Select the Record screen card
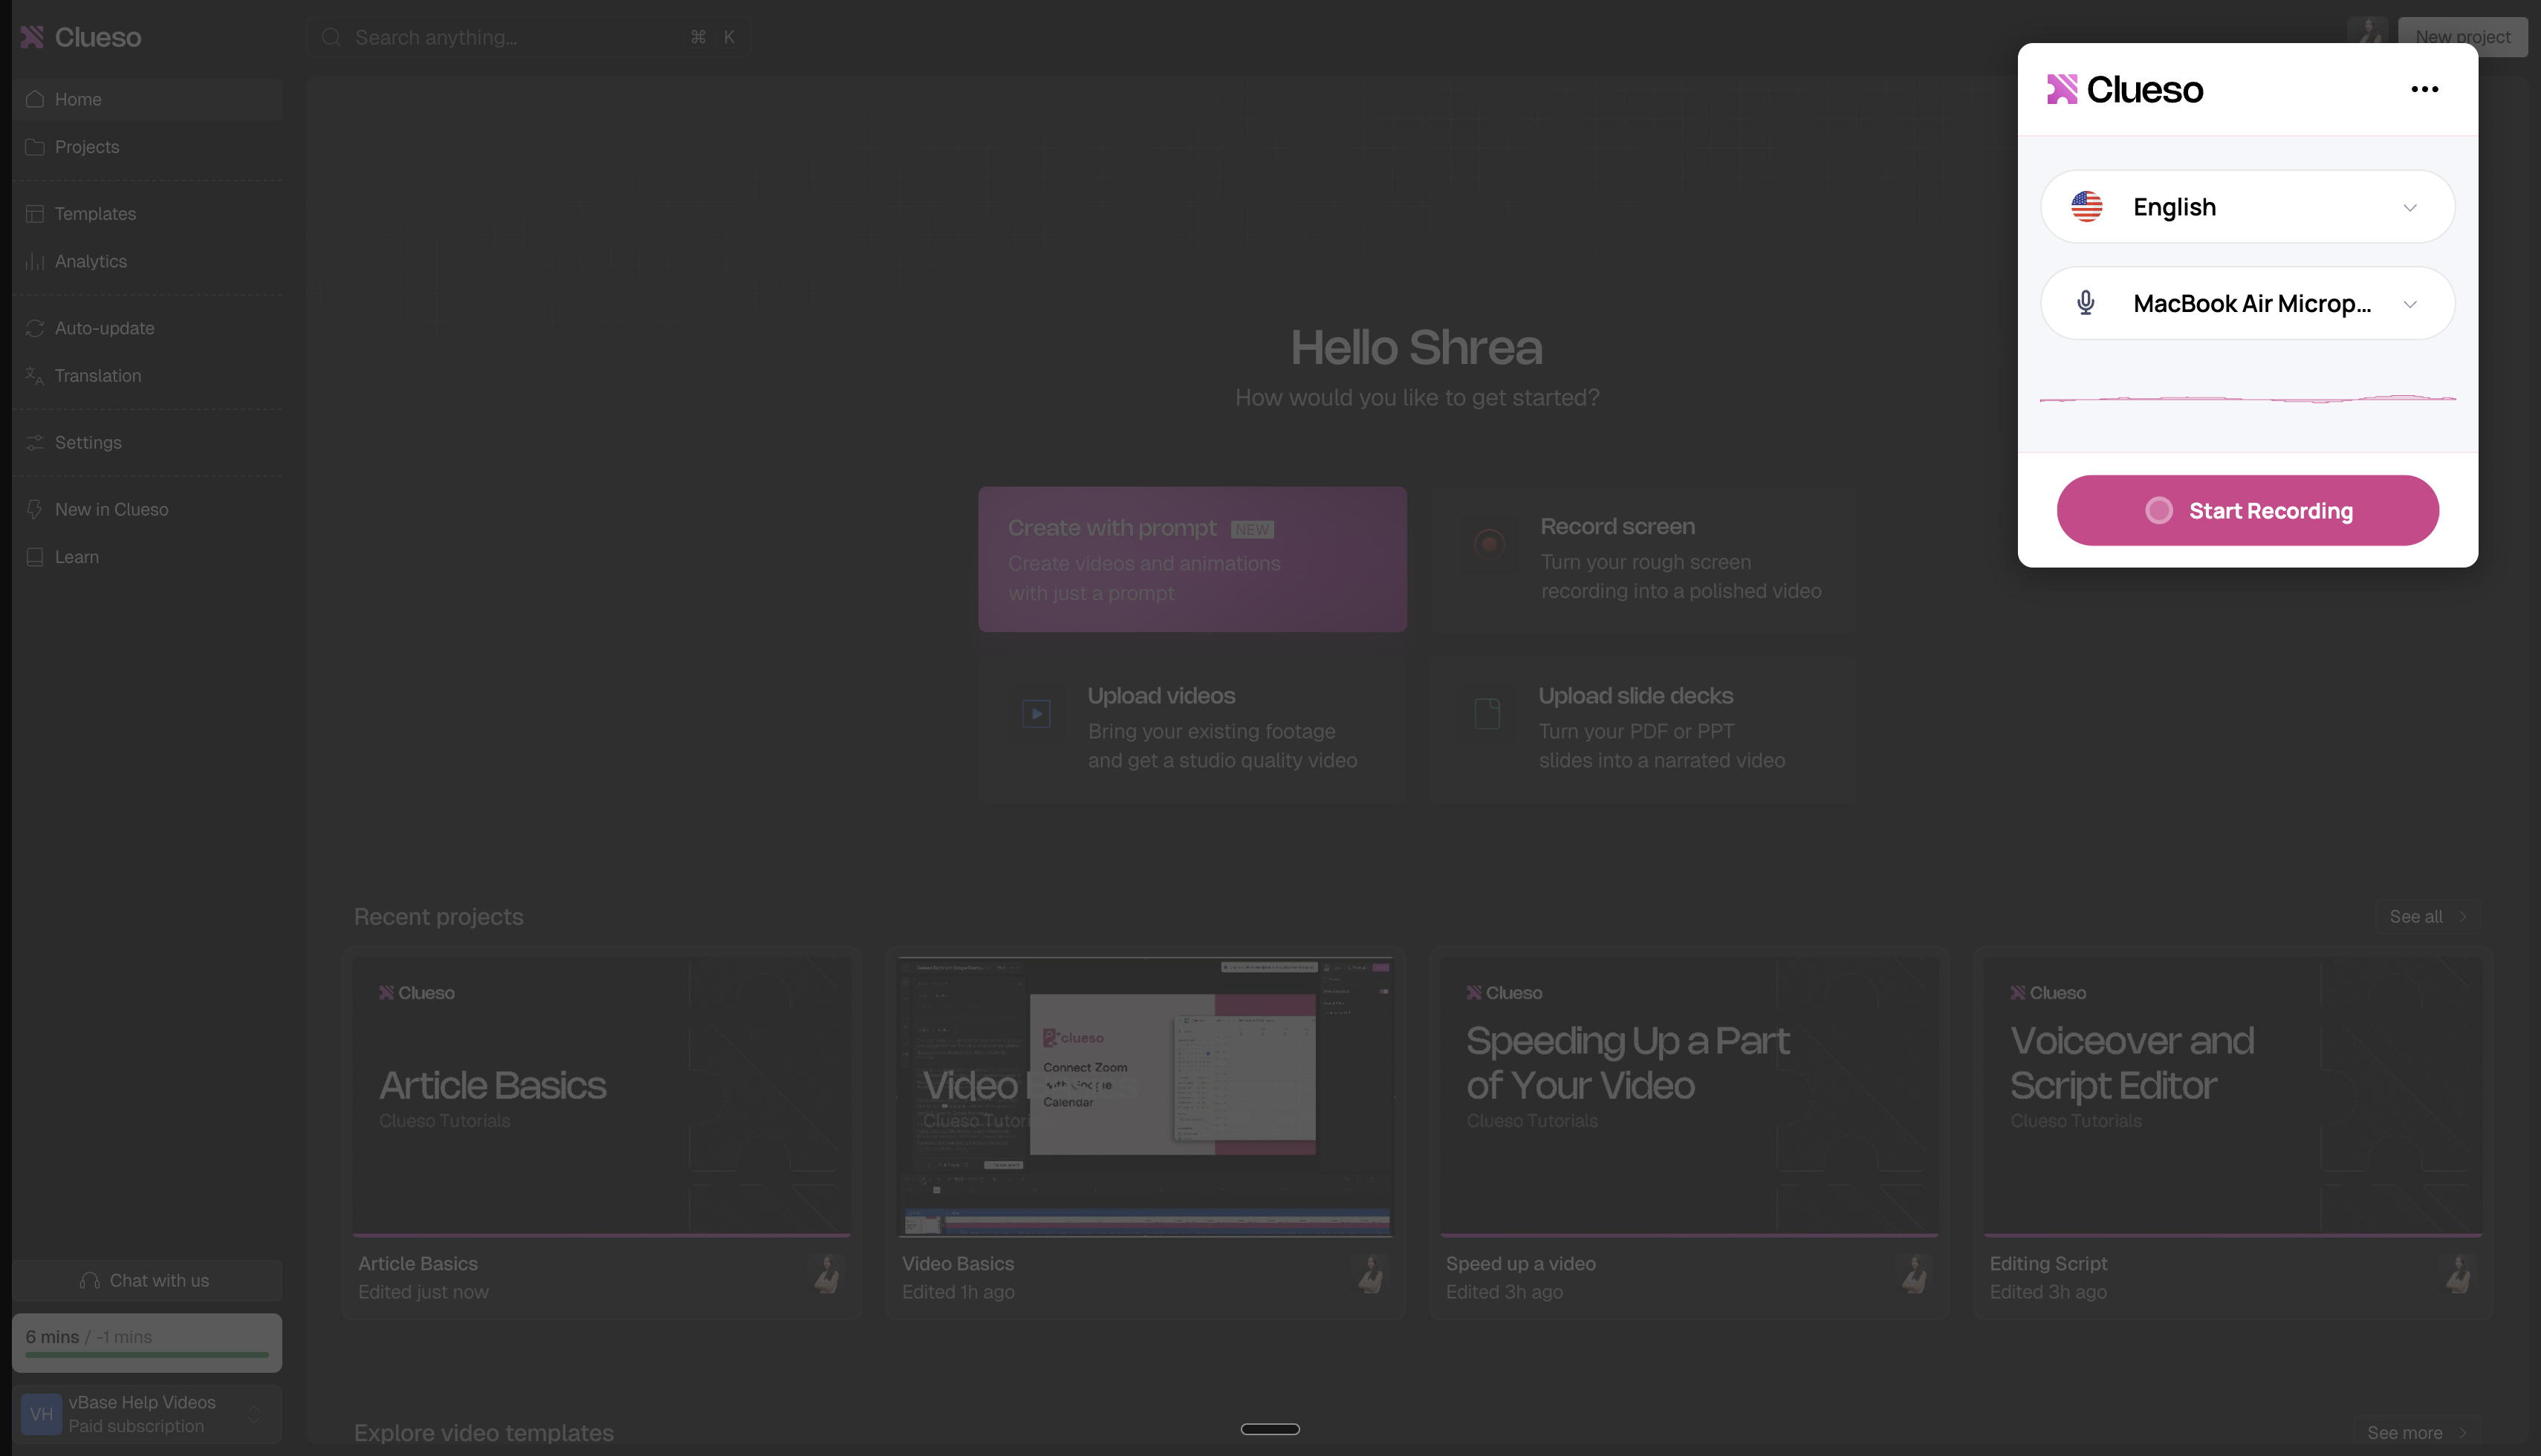The image size is (2541, 1456). pyautogui.click(x=1643, y=559)
